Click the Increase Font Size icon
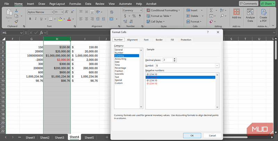 coord(67,12)
